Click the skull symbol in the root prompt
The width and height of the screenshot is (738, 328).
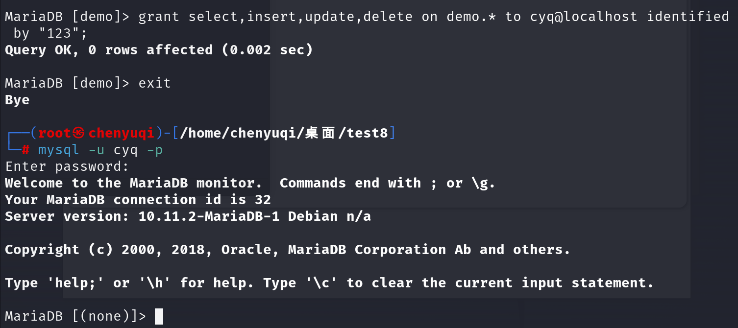pyautogui.click(x=80, y=133)
